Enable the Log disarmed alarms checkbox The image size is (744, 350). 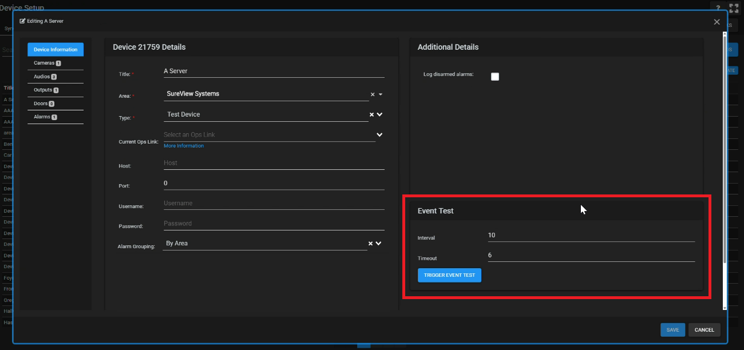coord(495,77)
